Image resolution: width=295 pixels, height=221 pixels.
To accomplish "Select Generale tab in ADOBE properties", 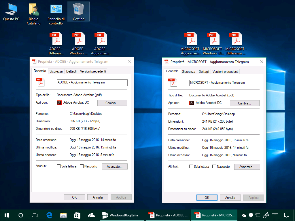I will 40,71.
